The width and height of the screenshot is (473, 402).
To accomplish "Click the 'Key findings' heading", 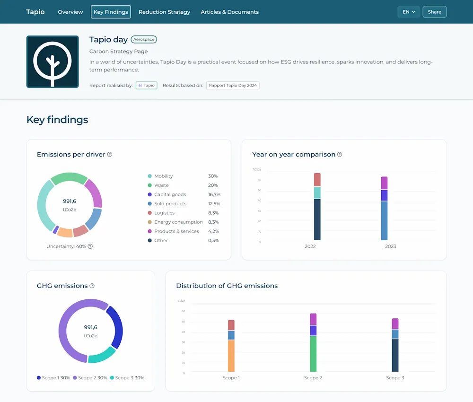I will pos(57,120).
